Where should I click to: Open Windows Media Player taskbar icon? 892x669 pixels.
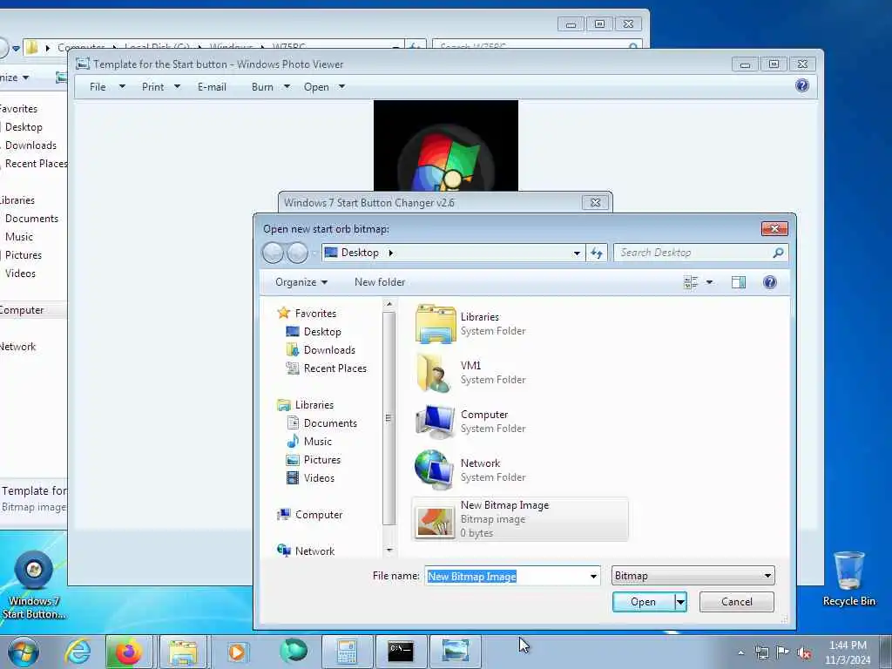click(237, 652)
